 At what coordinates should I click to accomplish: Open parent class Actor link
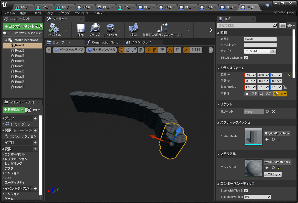pyautogui.click(x=290, y=13)
